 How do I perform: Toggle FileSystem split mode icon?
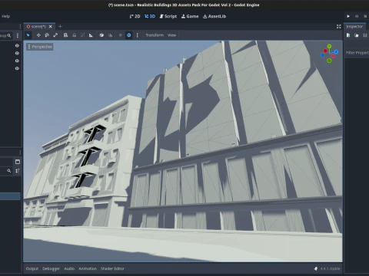pyautogui.click(x=18, y=162)
